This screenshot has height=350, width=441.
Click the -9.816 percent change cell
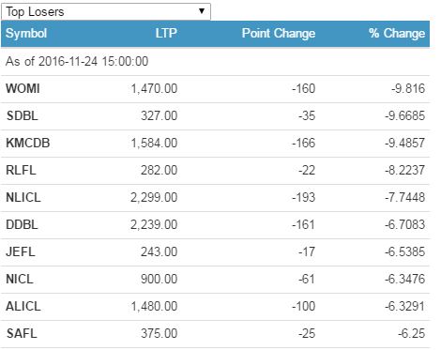click(x=408, y=88)
